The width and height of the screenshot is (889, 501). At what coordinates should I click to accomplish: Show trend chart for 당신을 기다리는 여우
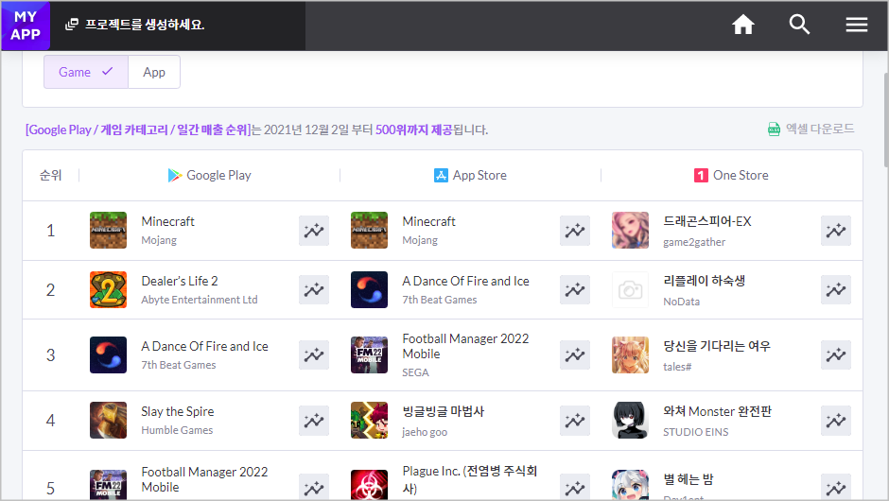836,354
